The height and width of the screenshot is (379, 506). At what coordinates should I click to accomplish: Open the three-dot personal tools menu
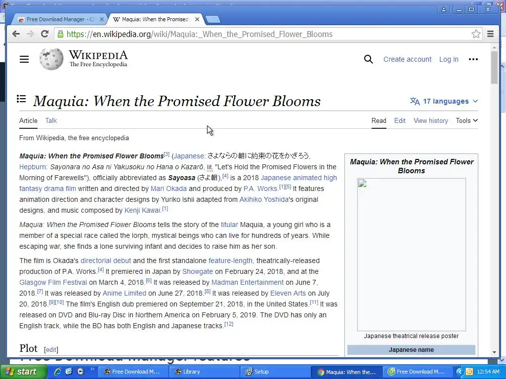coord(473,59)
